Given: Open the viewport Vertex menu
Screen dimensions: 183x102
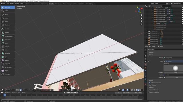Looking at the screenshot, I should pyautogui.click(x=41, y=90).
